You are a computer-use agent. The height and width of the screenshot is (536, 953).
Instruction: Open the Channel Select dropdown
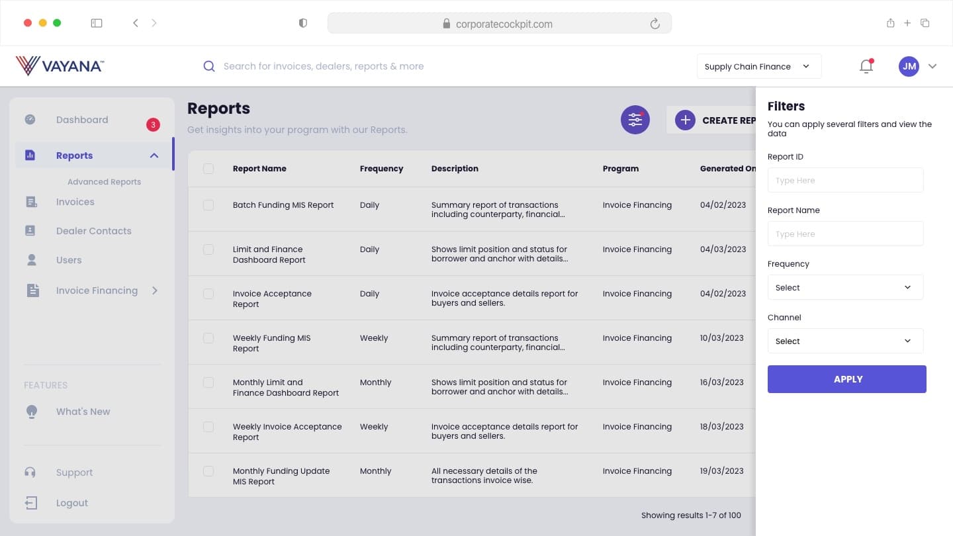point(845,341)
